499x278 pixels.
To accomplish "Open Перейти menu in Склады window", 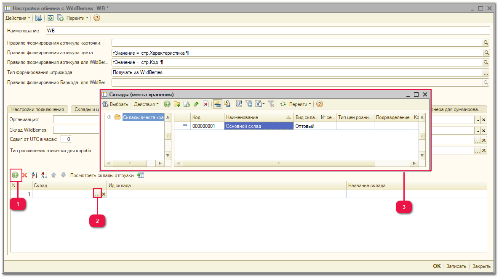I will (x=300, y=104).
